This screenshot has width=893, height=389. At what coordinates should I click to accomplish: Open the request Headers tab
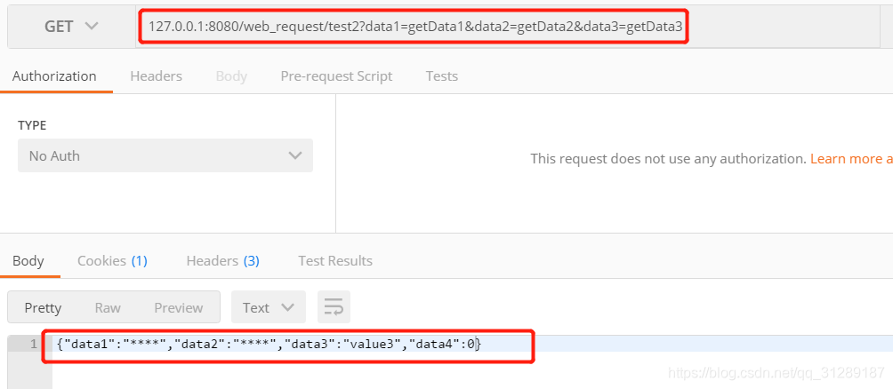click(x=156, y=76)
